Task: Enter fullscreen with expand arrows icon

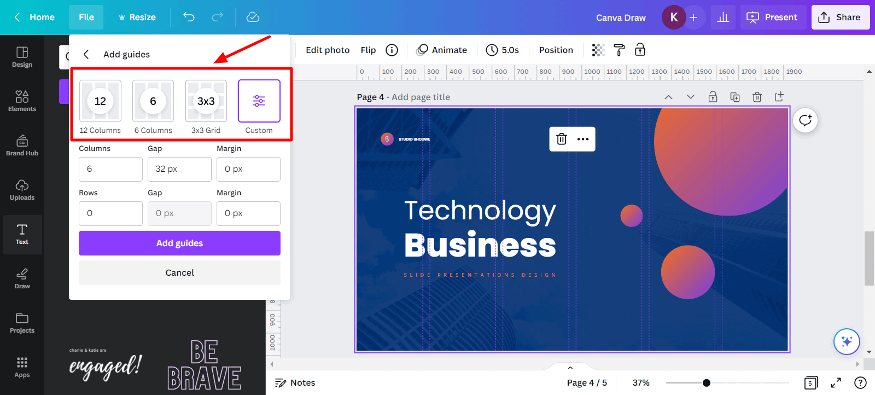Action: 836,382
